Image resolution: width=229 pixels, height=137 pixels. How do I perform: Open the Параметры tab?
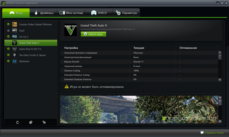click(x=126, y=13)
